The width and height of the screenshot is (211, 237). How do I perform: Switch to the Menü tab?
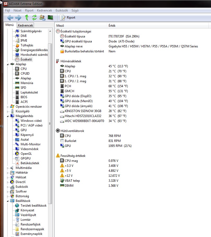pos(9,25)
